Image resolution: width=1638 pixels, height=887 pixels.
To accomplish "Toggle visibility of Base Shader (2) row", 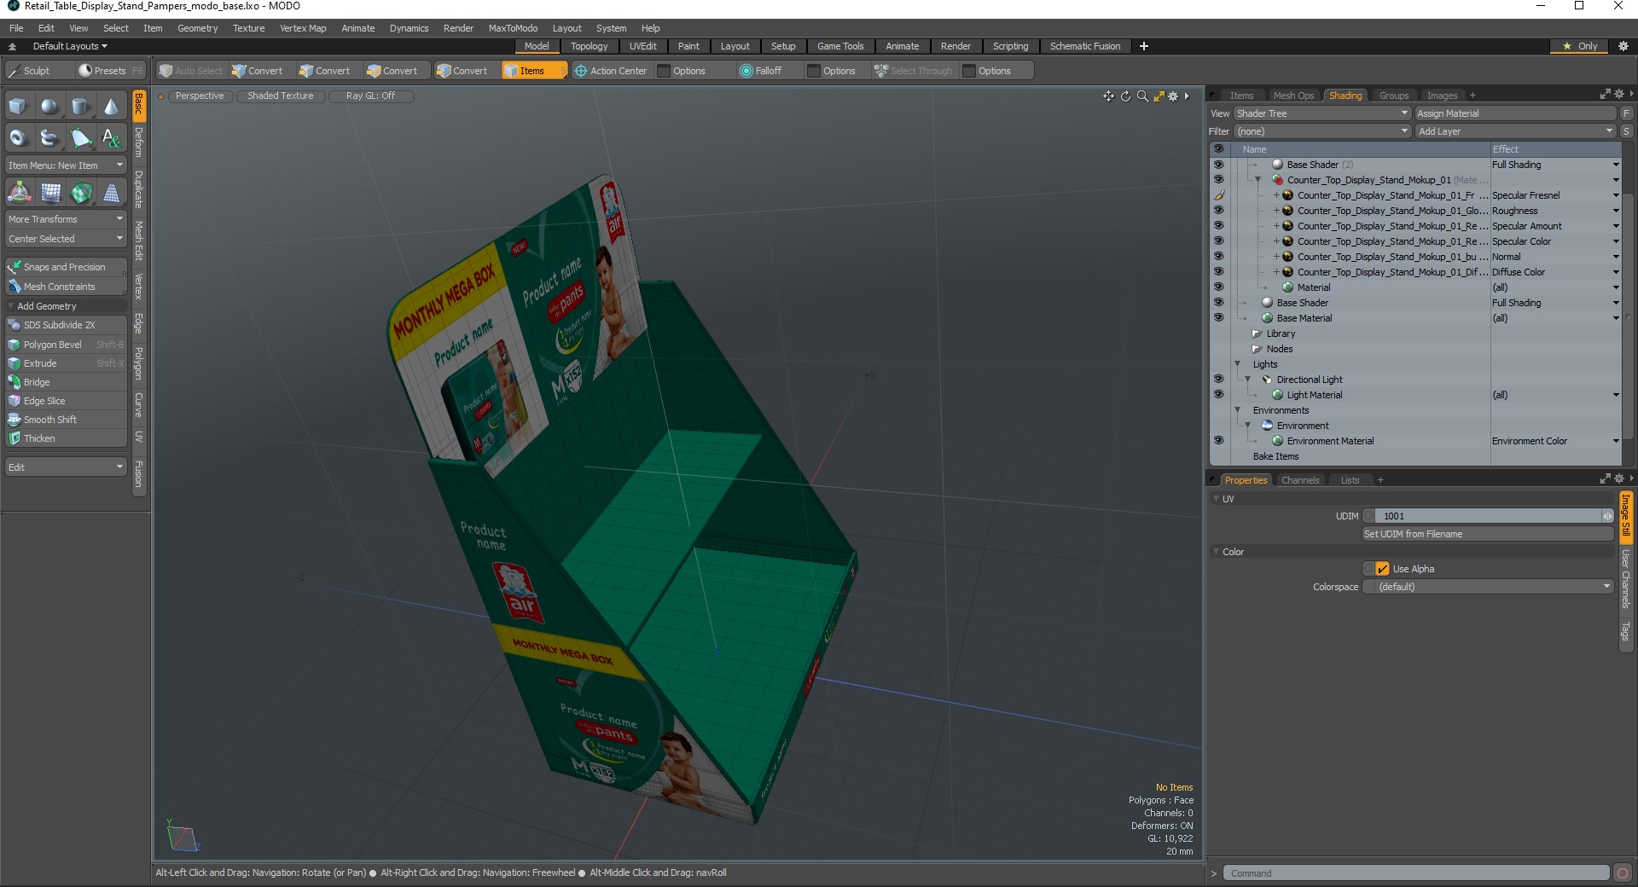I will (x=1218, y=165).
